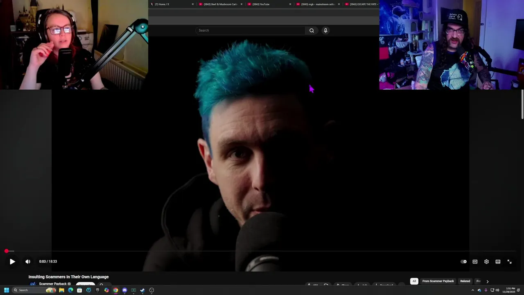The width and height of the screenshot is (524, 295).
Task: Open Epic Games Launcher from taskbar
Action: pyautogui.click(x=97, y=290)
